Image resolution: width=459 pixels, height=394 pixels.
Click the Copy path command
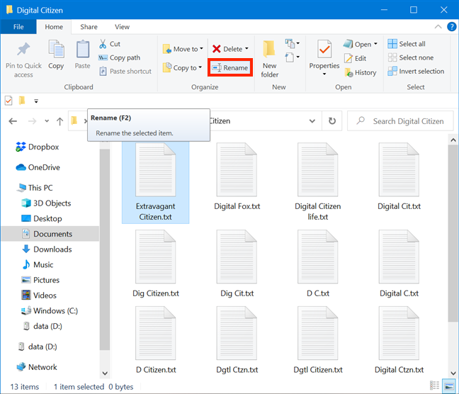click(x=120, y=57)
